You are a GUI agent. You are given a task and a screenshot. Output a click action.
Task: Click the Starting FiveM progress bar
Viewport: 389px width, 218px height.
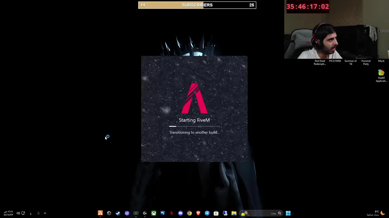(x=194, y=126)
